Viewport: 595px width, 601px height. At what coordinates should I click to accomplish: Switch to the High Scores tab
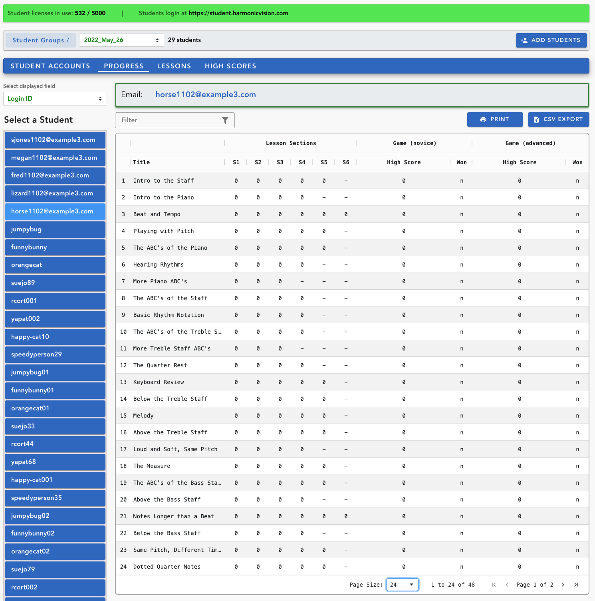(x=230, y=66)
